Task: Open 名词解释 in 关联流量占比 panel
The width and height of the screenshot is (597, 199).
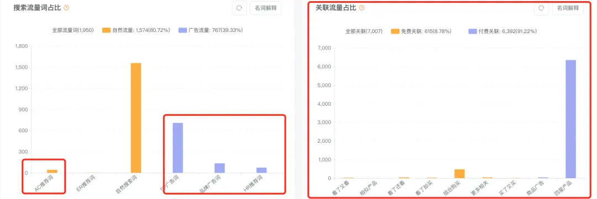Action: (x=568, y=8)
